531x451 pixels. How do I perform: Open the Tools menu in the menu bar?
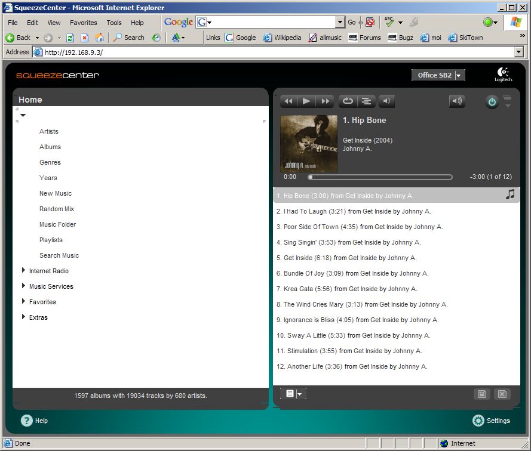tap(113, 23)
